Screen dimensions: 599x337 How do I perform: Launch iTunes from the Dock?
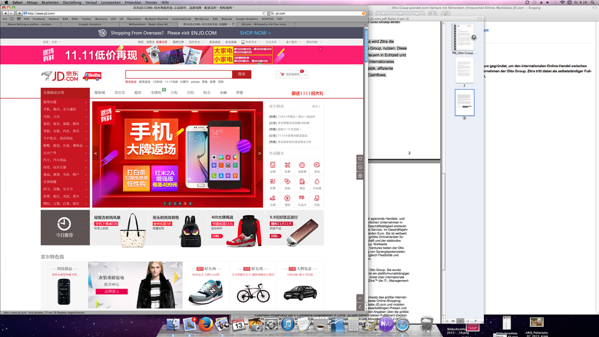(x=287, y=325)
